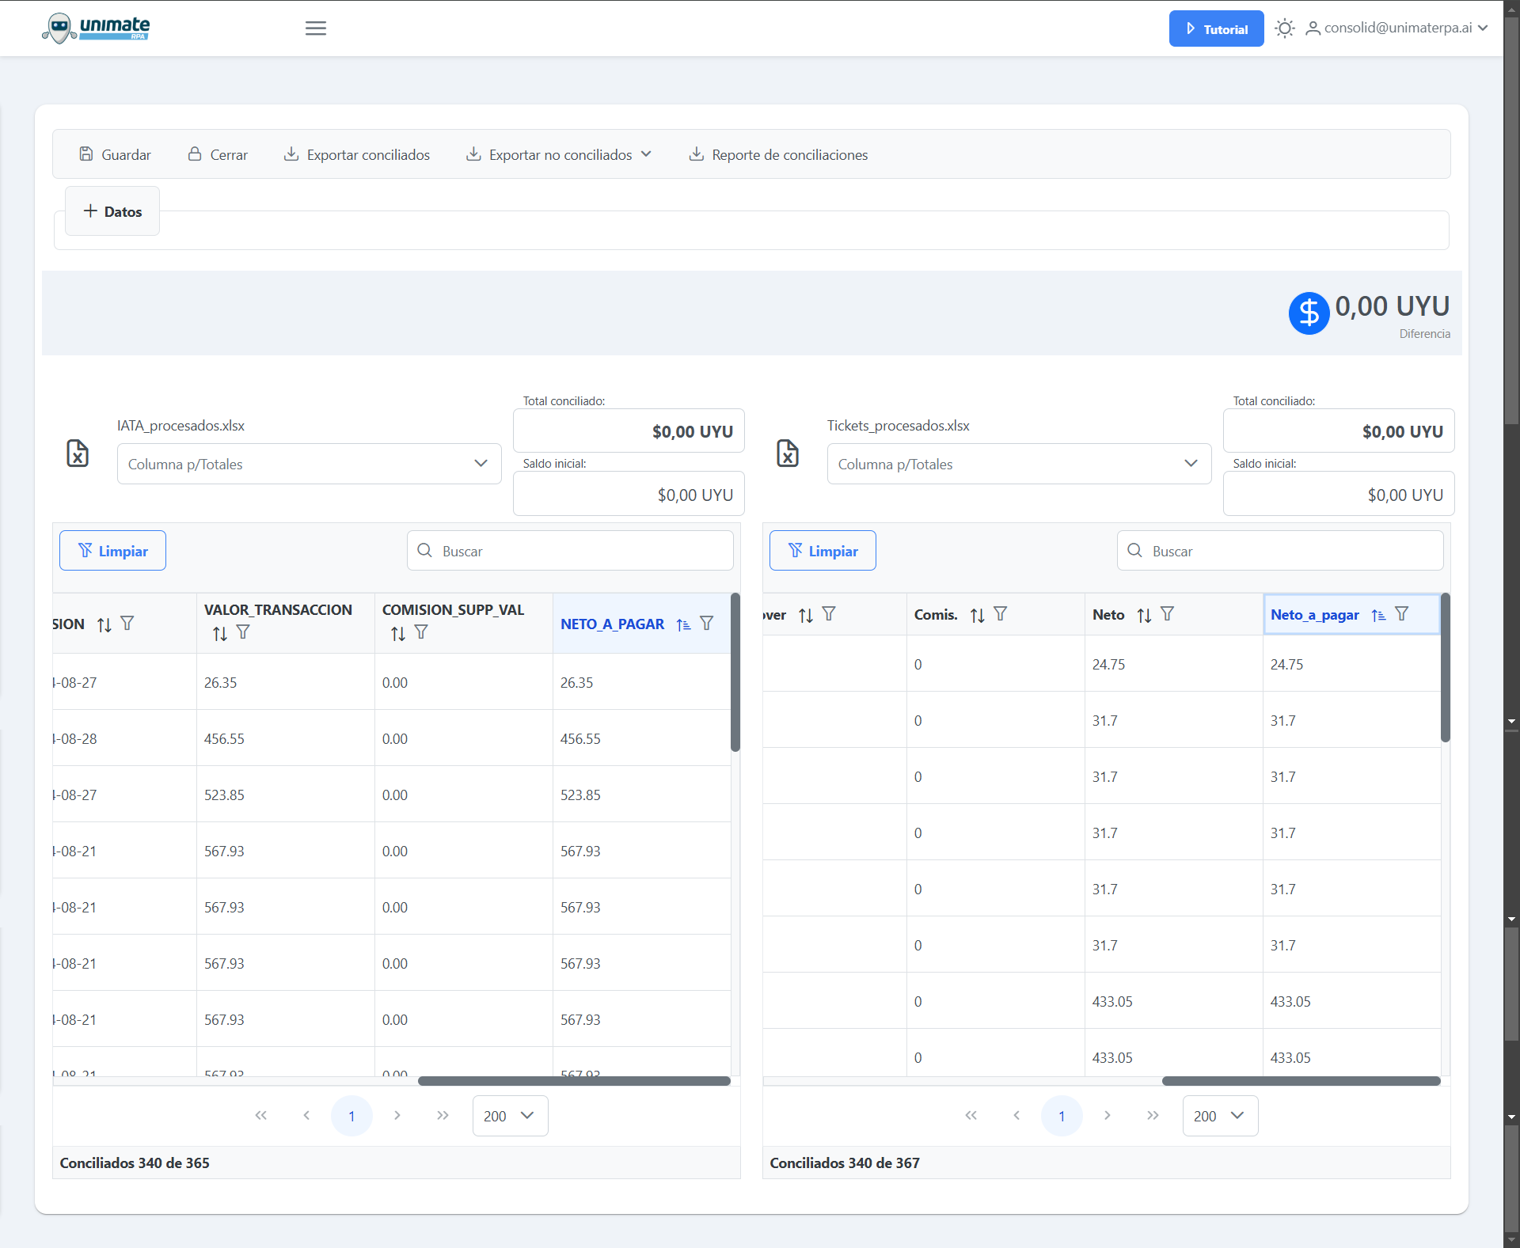Click the unimate logo
Screen dimensions: 1520x1248
click(x=96, y=28)
